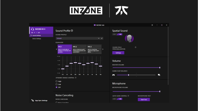198x111 pixels.
Task: Toggle Spatial Sound OFF/ON switch
Action: pyautogui.click(x=117, y=34)
